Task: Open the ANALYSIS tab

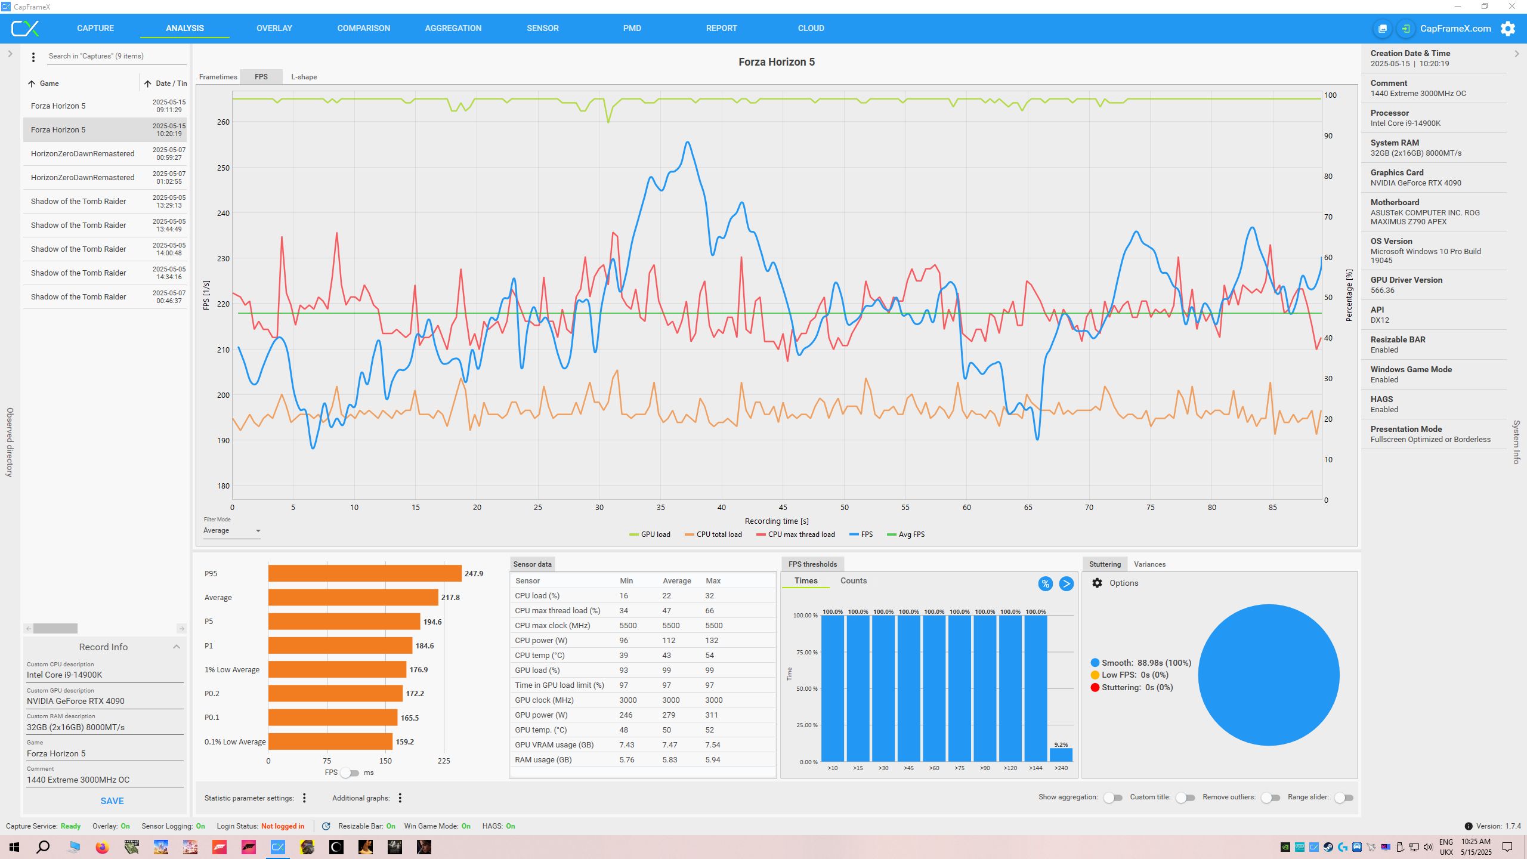Action: (185, 28)
